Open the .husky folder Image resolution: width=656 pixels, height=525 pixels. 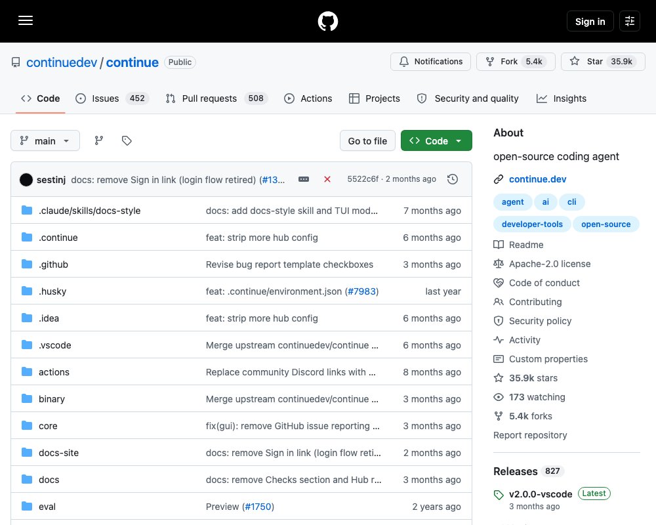click(52, 291)
